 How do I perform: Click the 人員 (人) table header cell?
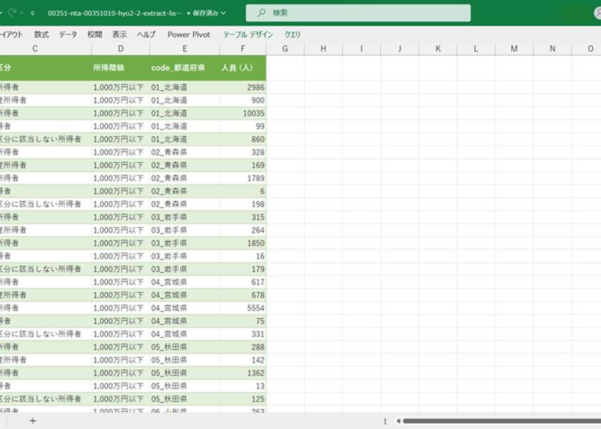point(243,68)
